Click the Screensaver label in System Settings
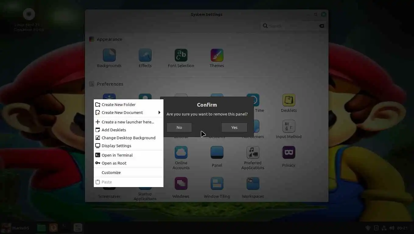The image size is (414, 234). (109, 196)
